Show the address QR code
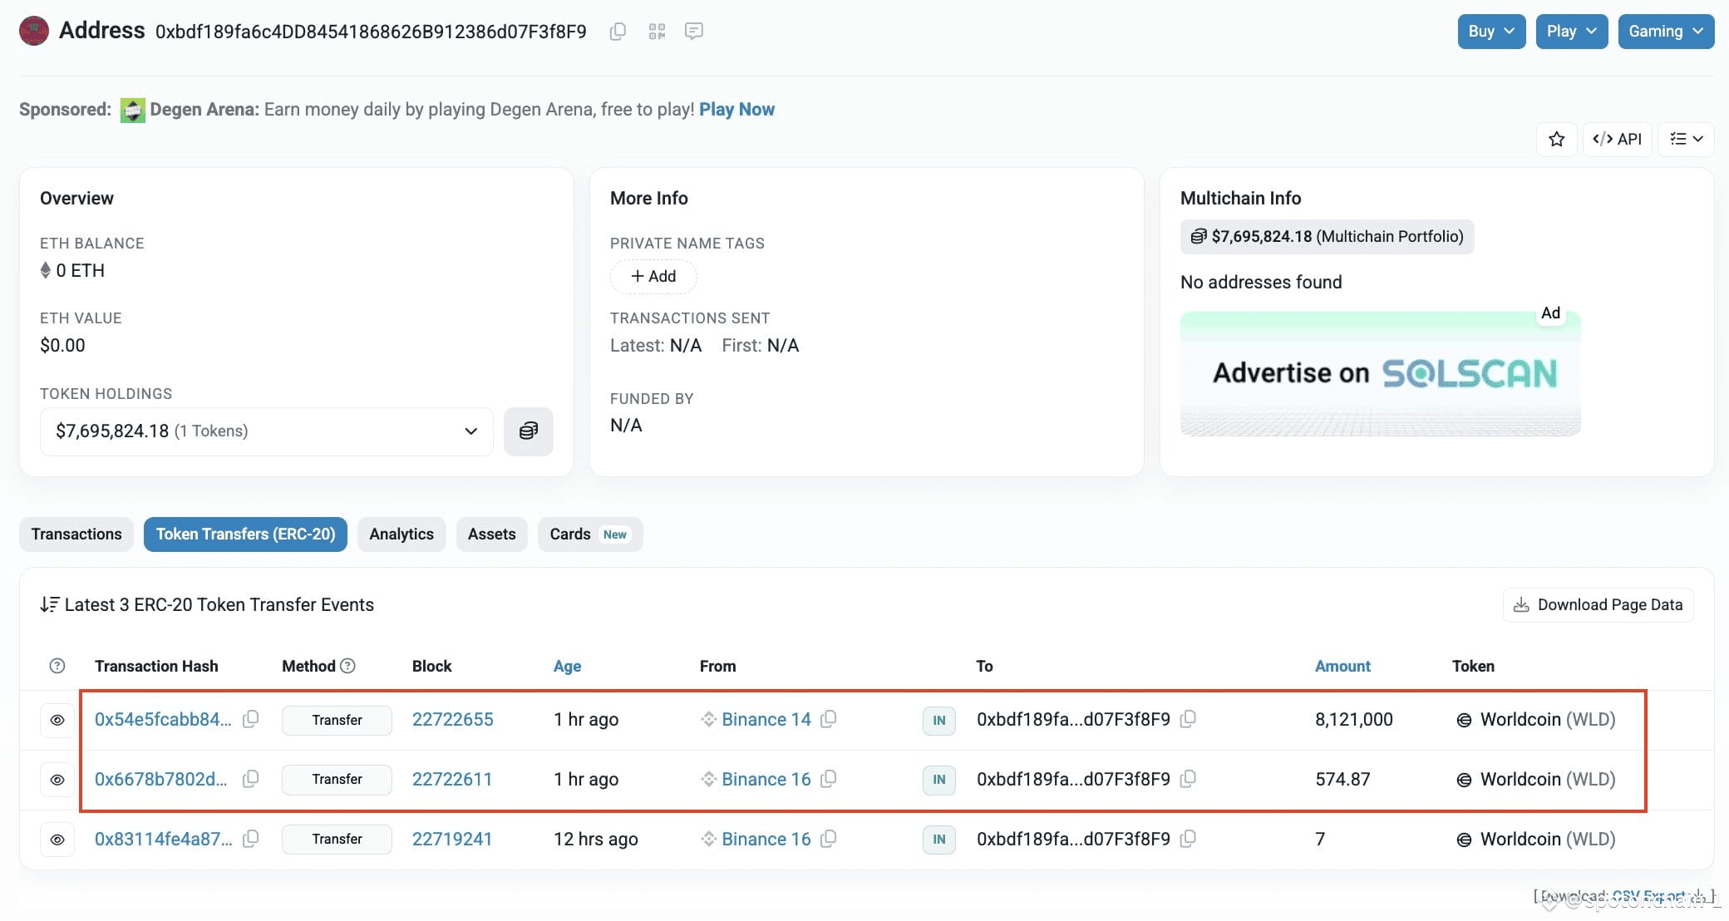The image size is (1729, 921). tap(657, 32)
